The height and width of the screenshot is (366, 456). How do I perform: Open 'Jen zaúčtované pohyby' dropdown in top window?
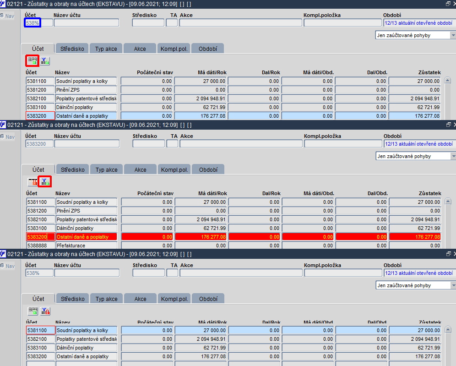pyautogui.click(x=453, y=35)
